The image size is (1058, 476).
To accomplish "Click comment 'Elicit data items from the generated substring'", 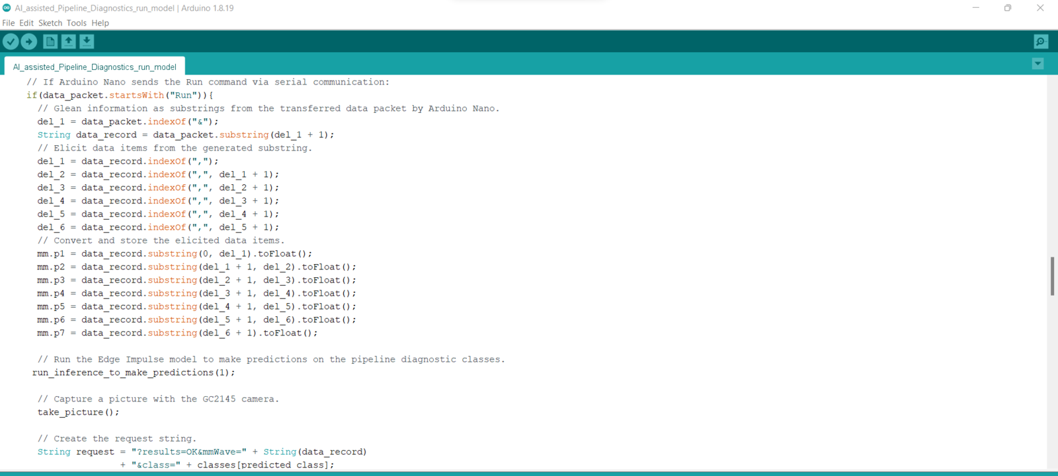I will tap(175, 148).
